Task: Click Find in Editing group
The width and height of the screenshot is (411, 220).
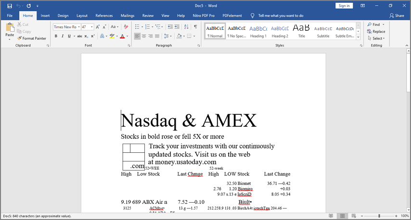Action: point(373,24)
